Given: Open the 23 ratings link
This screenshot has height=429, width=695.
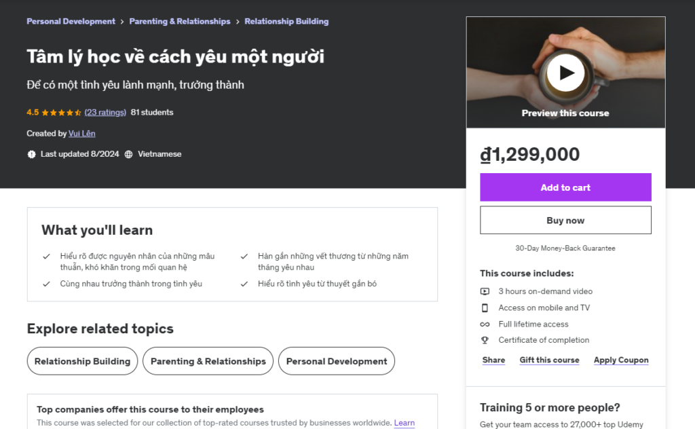Looking at the screenshot, I should (105, 113).
